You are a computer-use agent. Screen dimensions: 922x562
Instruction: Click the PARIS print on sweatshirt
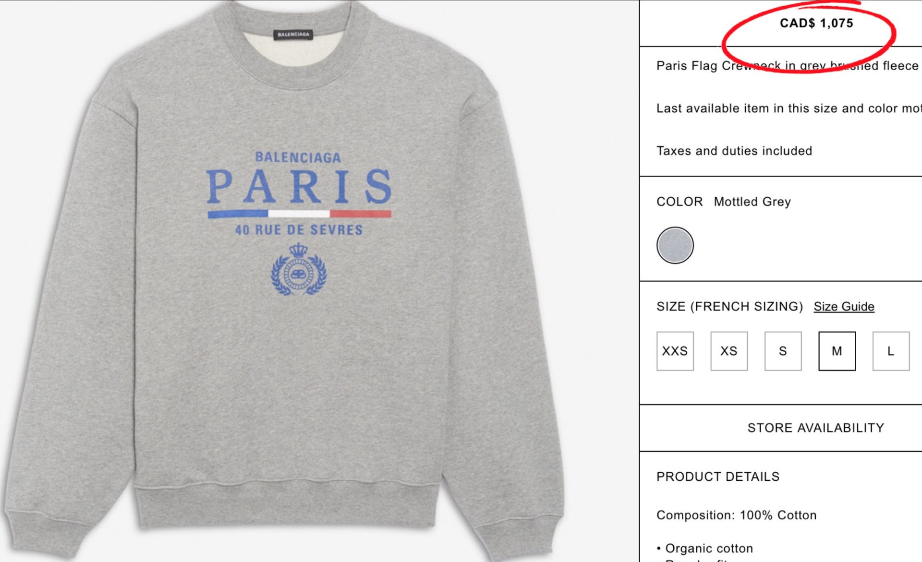click(x=299, y=186)
